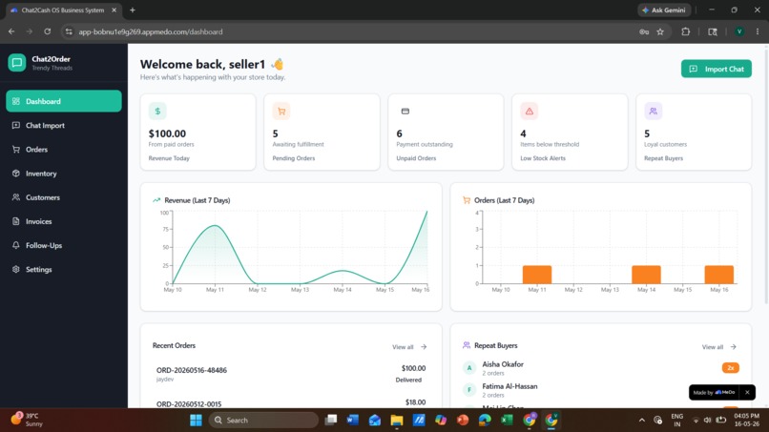
Task: Navigate to Inventory
Action: 64,174
